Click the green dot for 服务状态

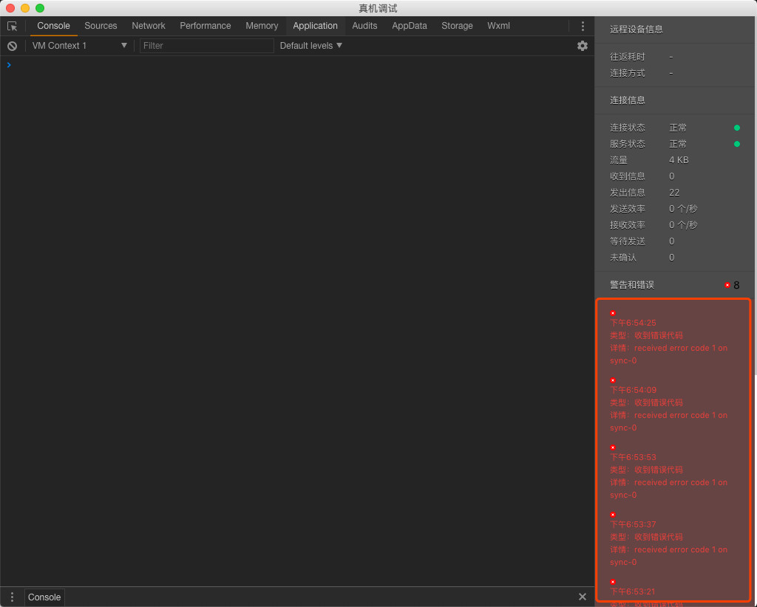[737, 144]
